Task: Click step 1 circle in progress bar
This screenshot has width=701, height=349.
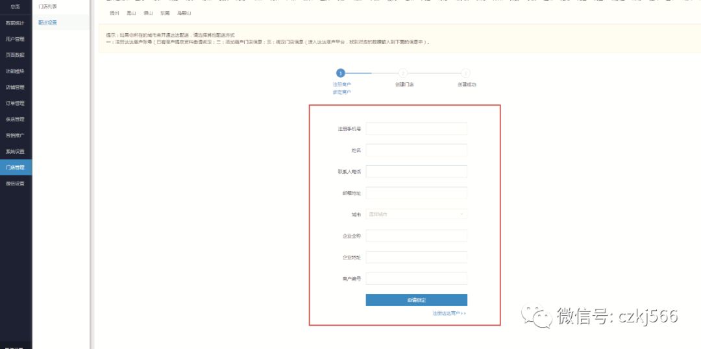Action: pos(341,73)
